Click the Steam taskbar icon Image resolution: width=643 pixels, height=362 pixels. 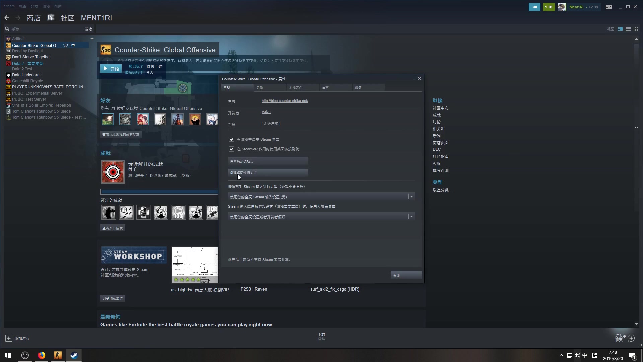point(74,355)
